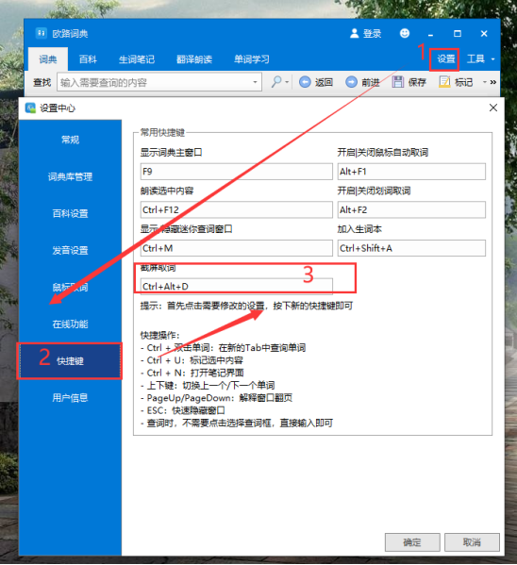The image size is (517, 565).
Task: Switch to the 词典 tab
Action: click(x=48, y=59)
